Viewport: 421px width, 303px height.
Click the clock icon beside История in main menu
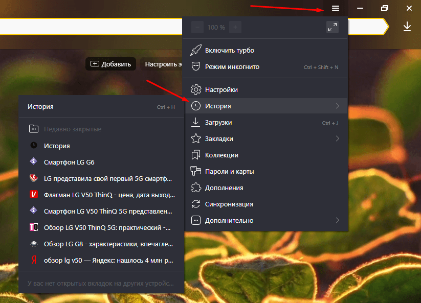tap(196, 106)
